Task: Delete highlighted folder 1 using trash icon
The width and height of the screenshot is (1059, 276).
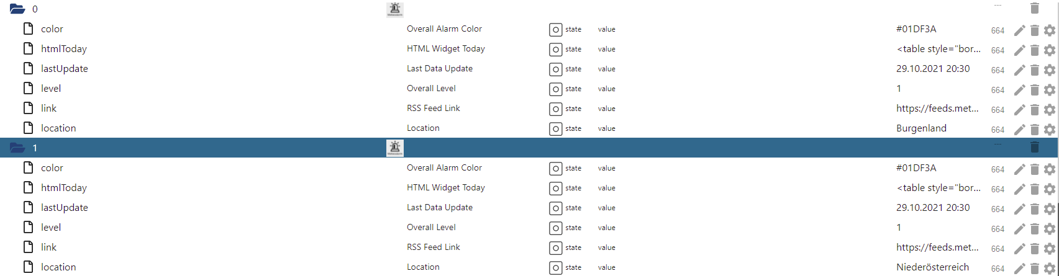Action: (x=1034, y=147)
